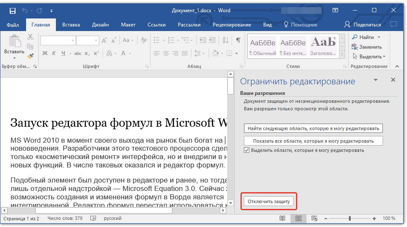Switch to the Рецензирование tab
Screen dimensions: 407x227
232,25
